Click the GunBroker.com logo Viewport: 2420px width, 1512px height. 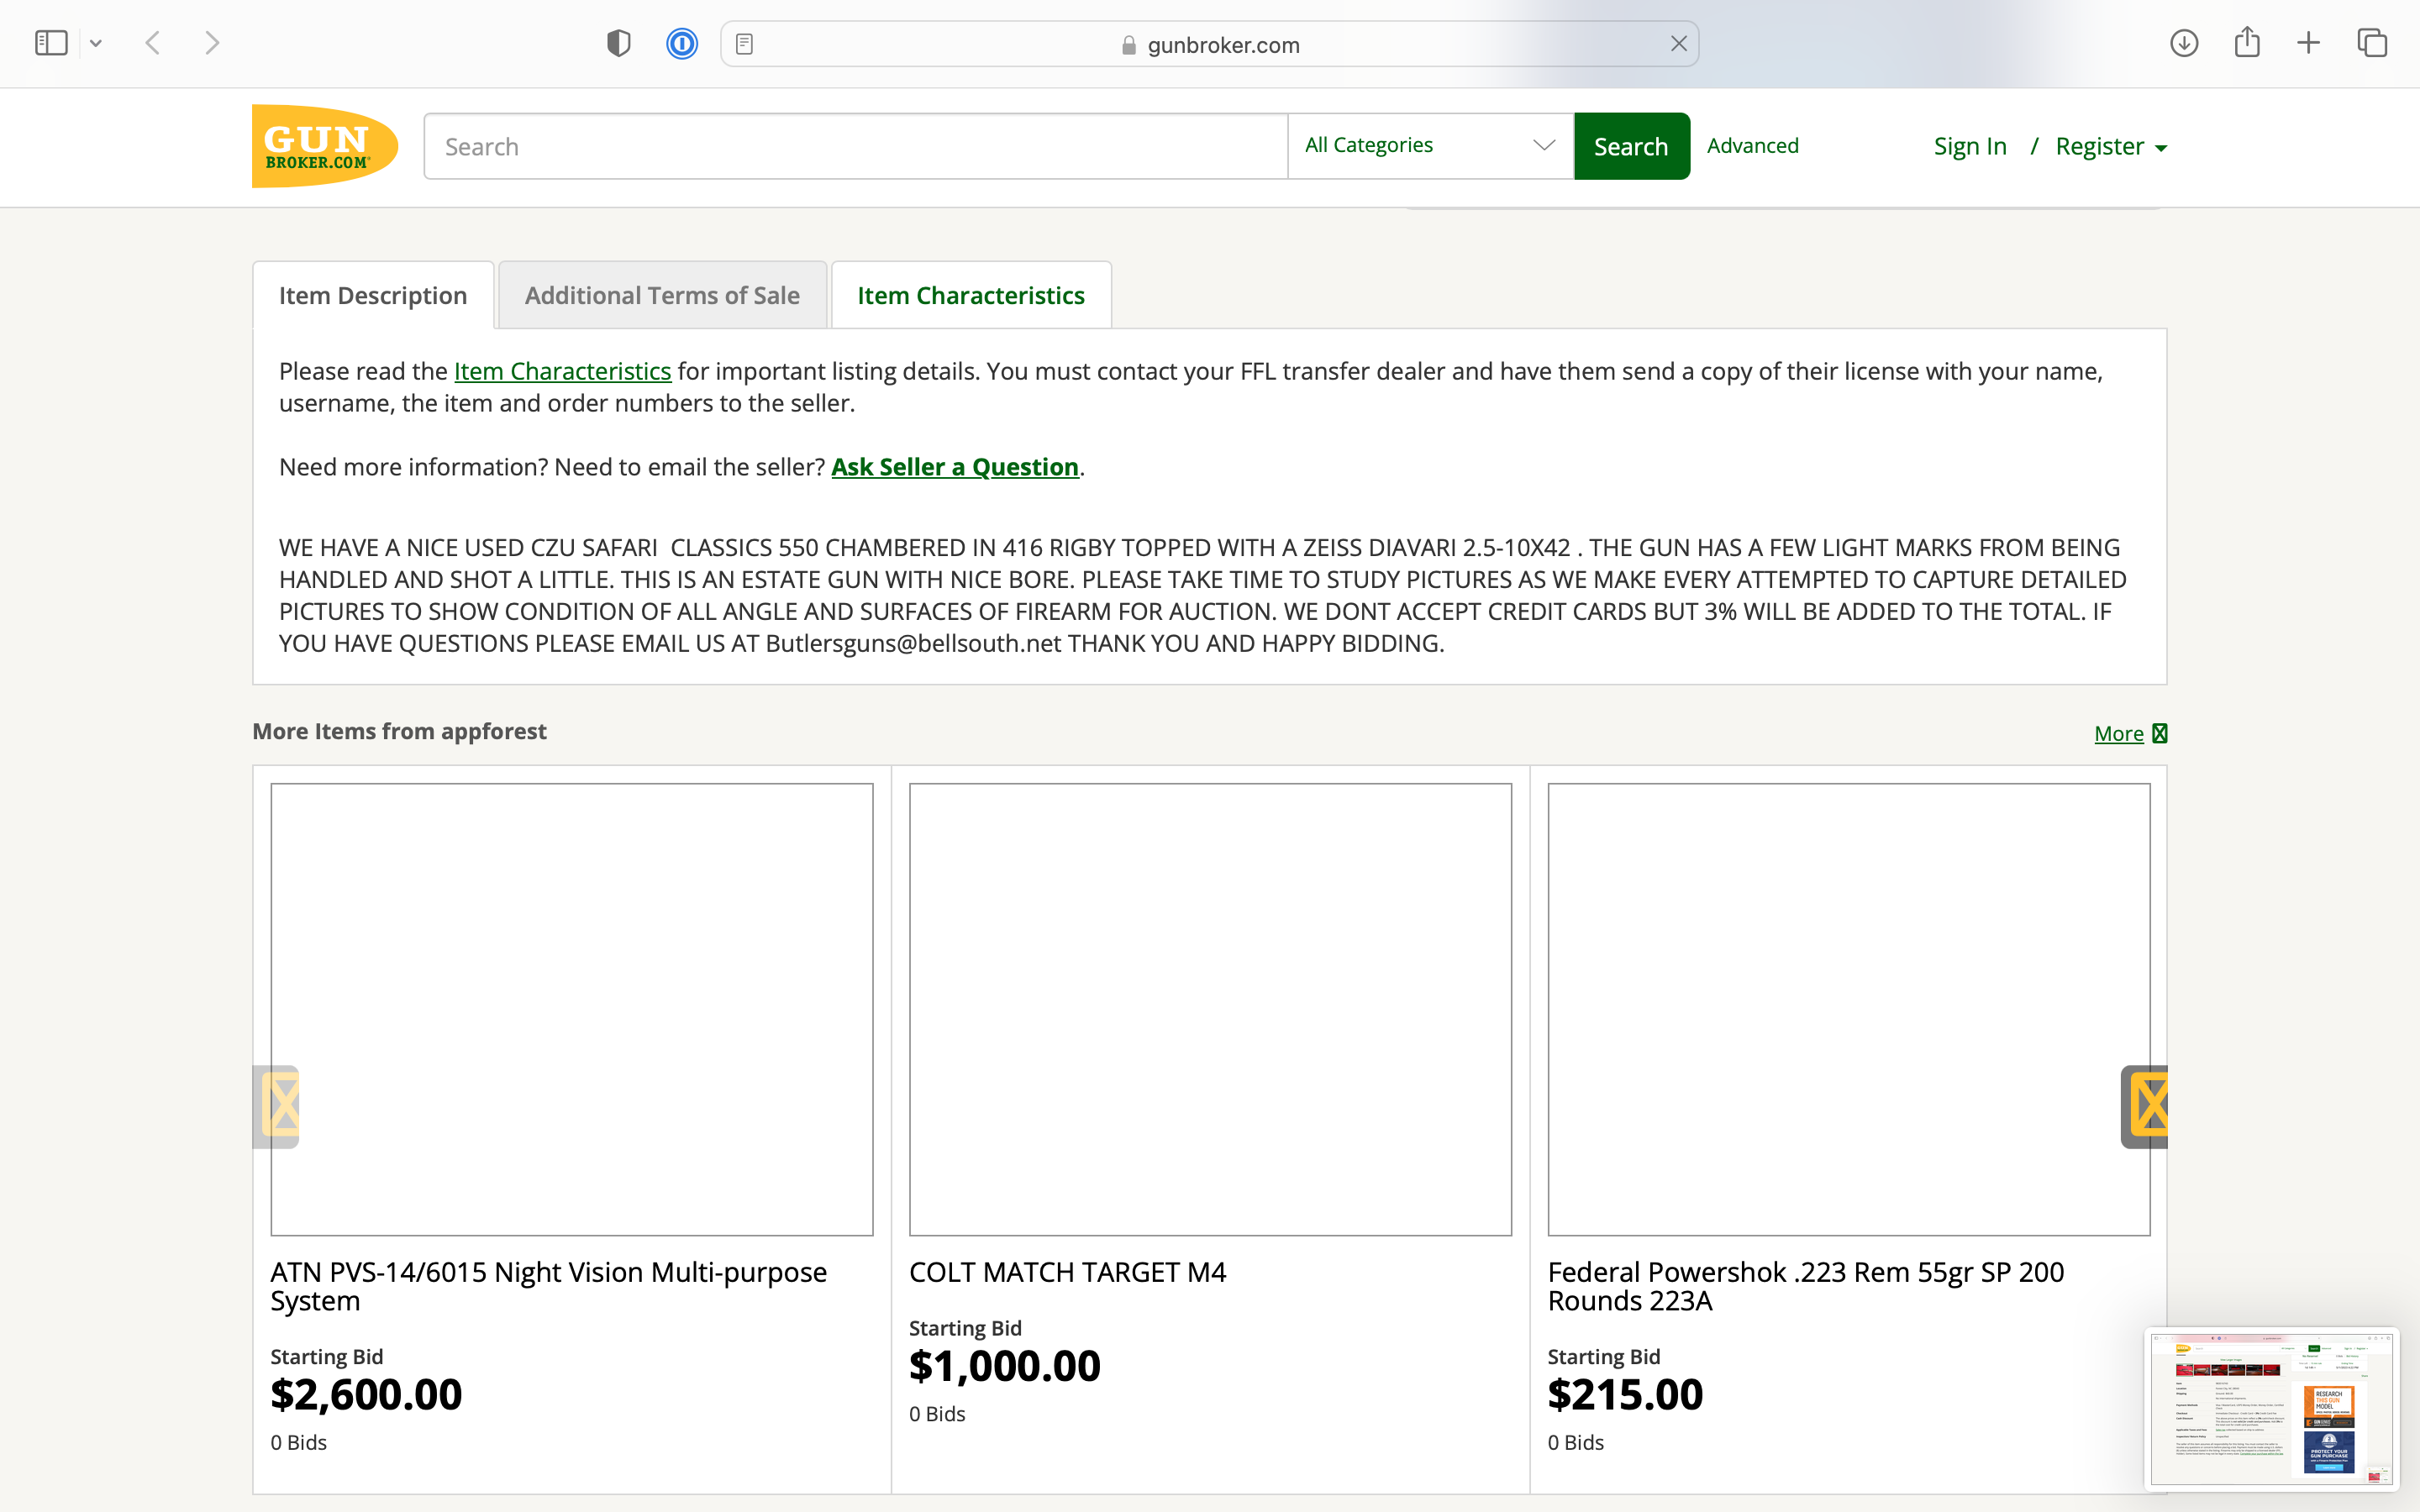pos(325,146)
